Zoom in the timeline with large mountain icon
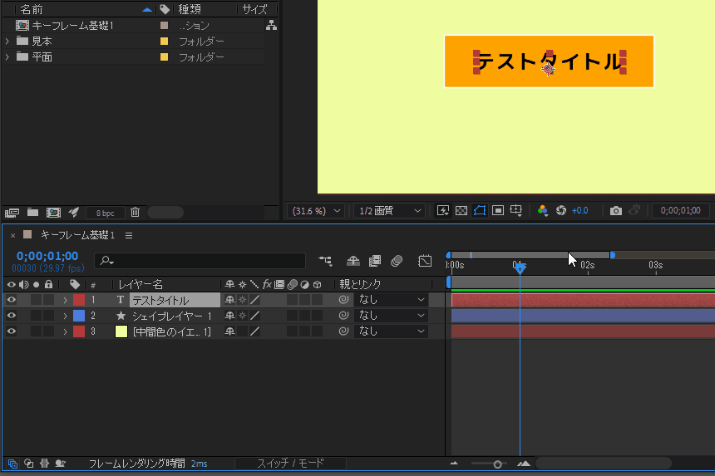This screenshot has height=476, width=715. [524, 464]
